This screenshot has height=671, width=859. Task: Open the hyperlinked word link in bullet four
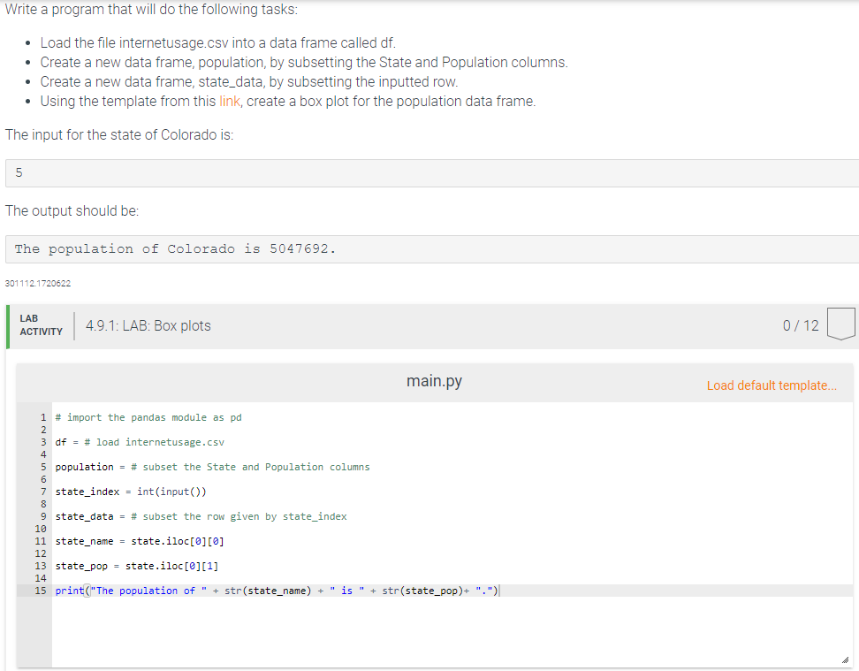click(229, 101)
